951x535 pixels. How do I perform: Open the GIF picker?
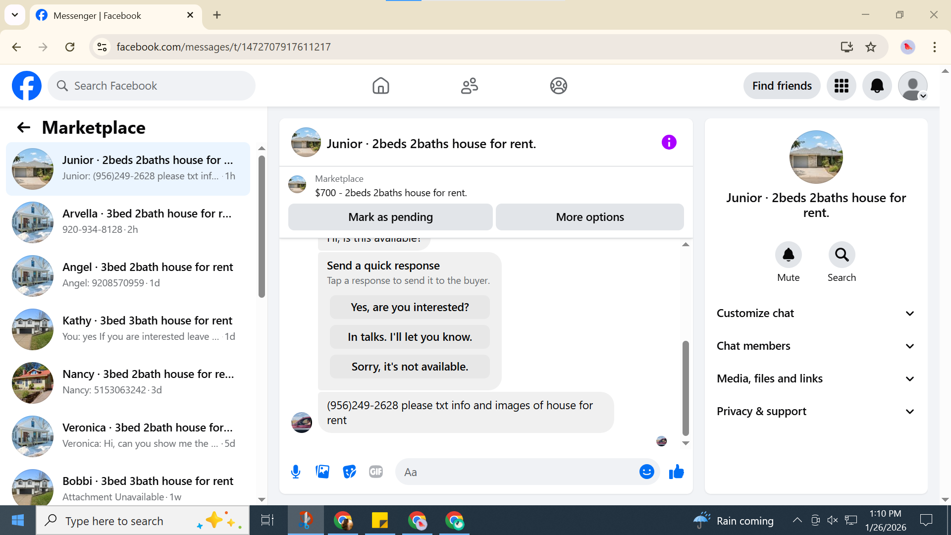pos(376,472)
